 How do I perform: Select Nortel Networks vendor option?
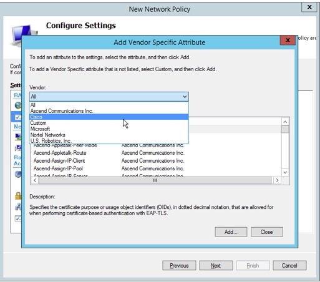(109, 135)
